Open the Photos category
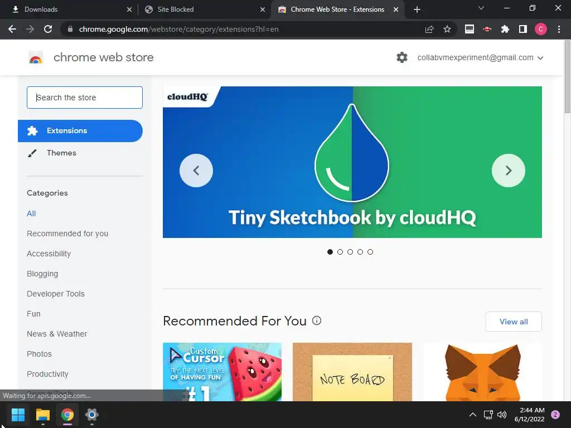Viewport: 571px width, 428px height. pos(40,354)
